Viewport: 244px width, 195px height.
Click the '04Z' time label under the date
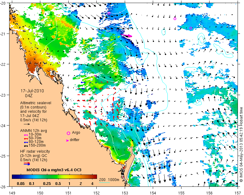pos(29,95)
